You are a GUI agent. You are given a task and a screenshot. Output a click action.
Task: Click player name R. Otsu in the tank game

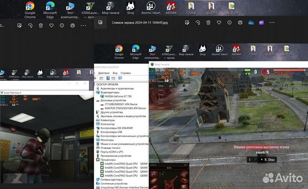coord(269,160)
